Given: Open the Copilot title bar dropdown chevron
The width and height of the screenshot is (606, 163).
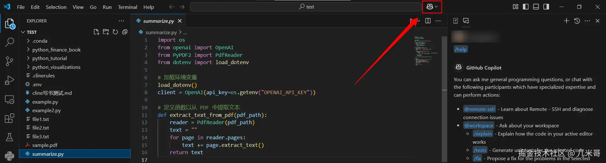Looking at the screenshot, I should 436,7.
